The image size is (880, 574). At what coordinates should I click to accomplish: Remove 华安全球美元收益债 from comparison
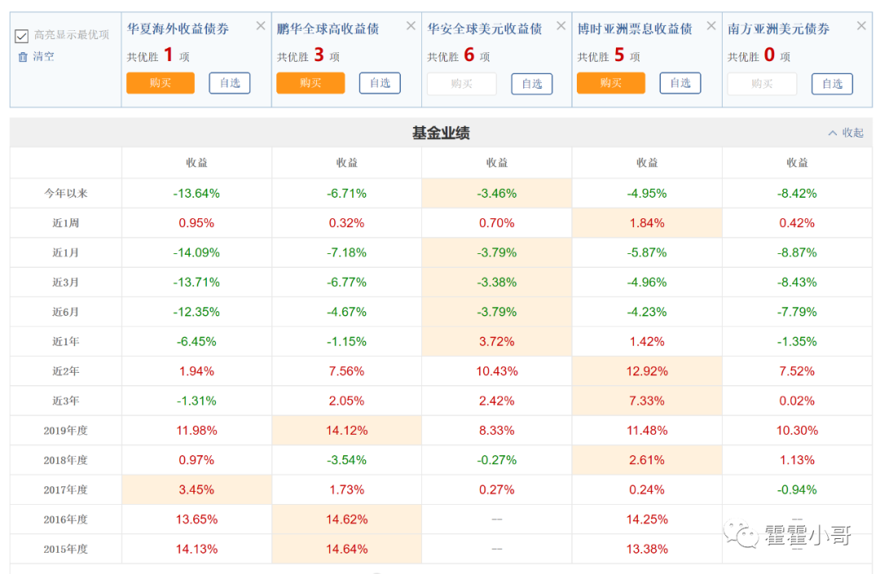tap(561, 25)
